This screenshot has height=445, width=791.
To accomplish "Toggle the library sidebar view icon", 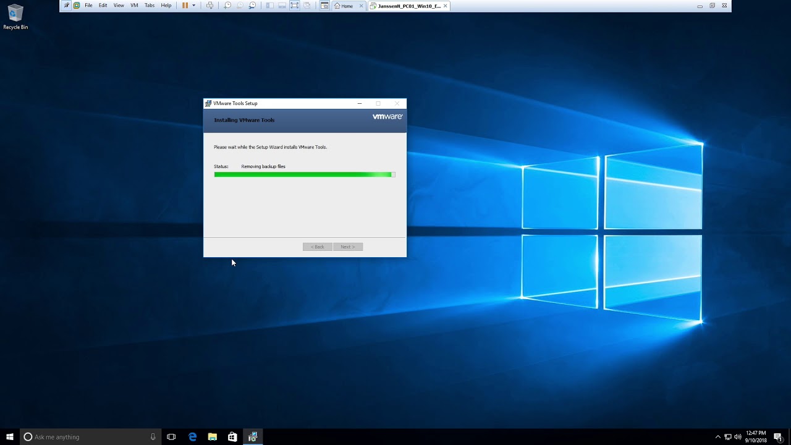I will [x=269, y=6].
